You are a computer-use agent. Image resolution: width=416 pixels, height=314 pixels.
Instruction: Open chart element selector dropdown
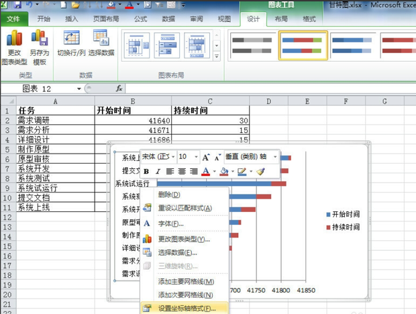point(275,157)
